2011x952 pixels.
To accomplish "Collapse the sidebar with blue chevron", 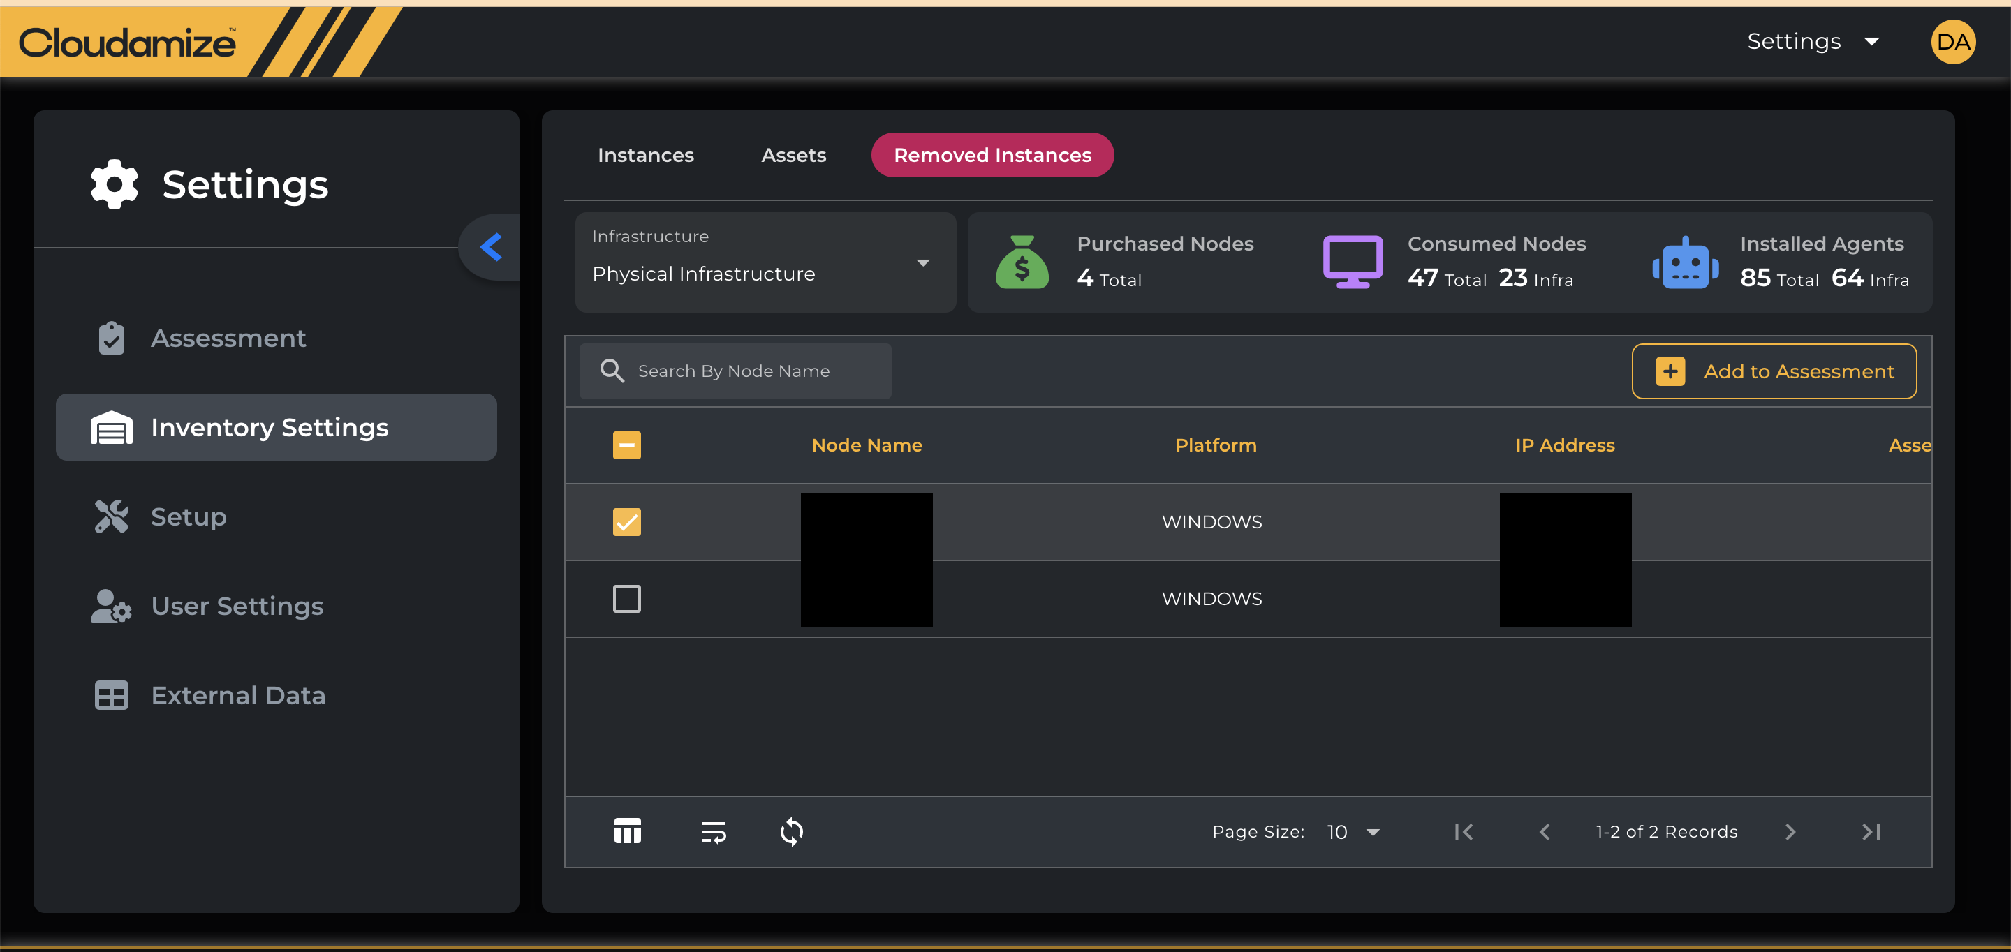I will click(x=491, y=247).
